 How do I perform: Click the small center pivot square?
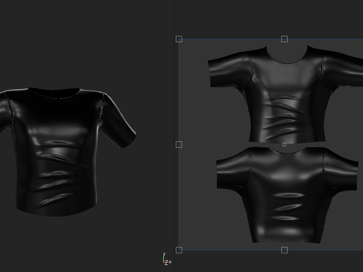(x=284, y=144)
